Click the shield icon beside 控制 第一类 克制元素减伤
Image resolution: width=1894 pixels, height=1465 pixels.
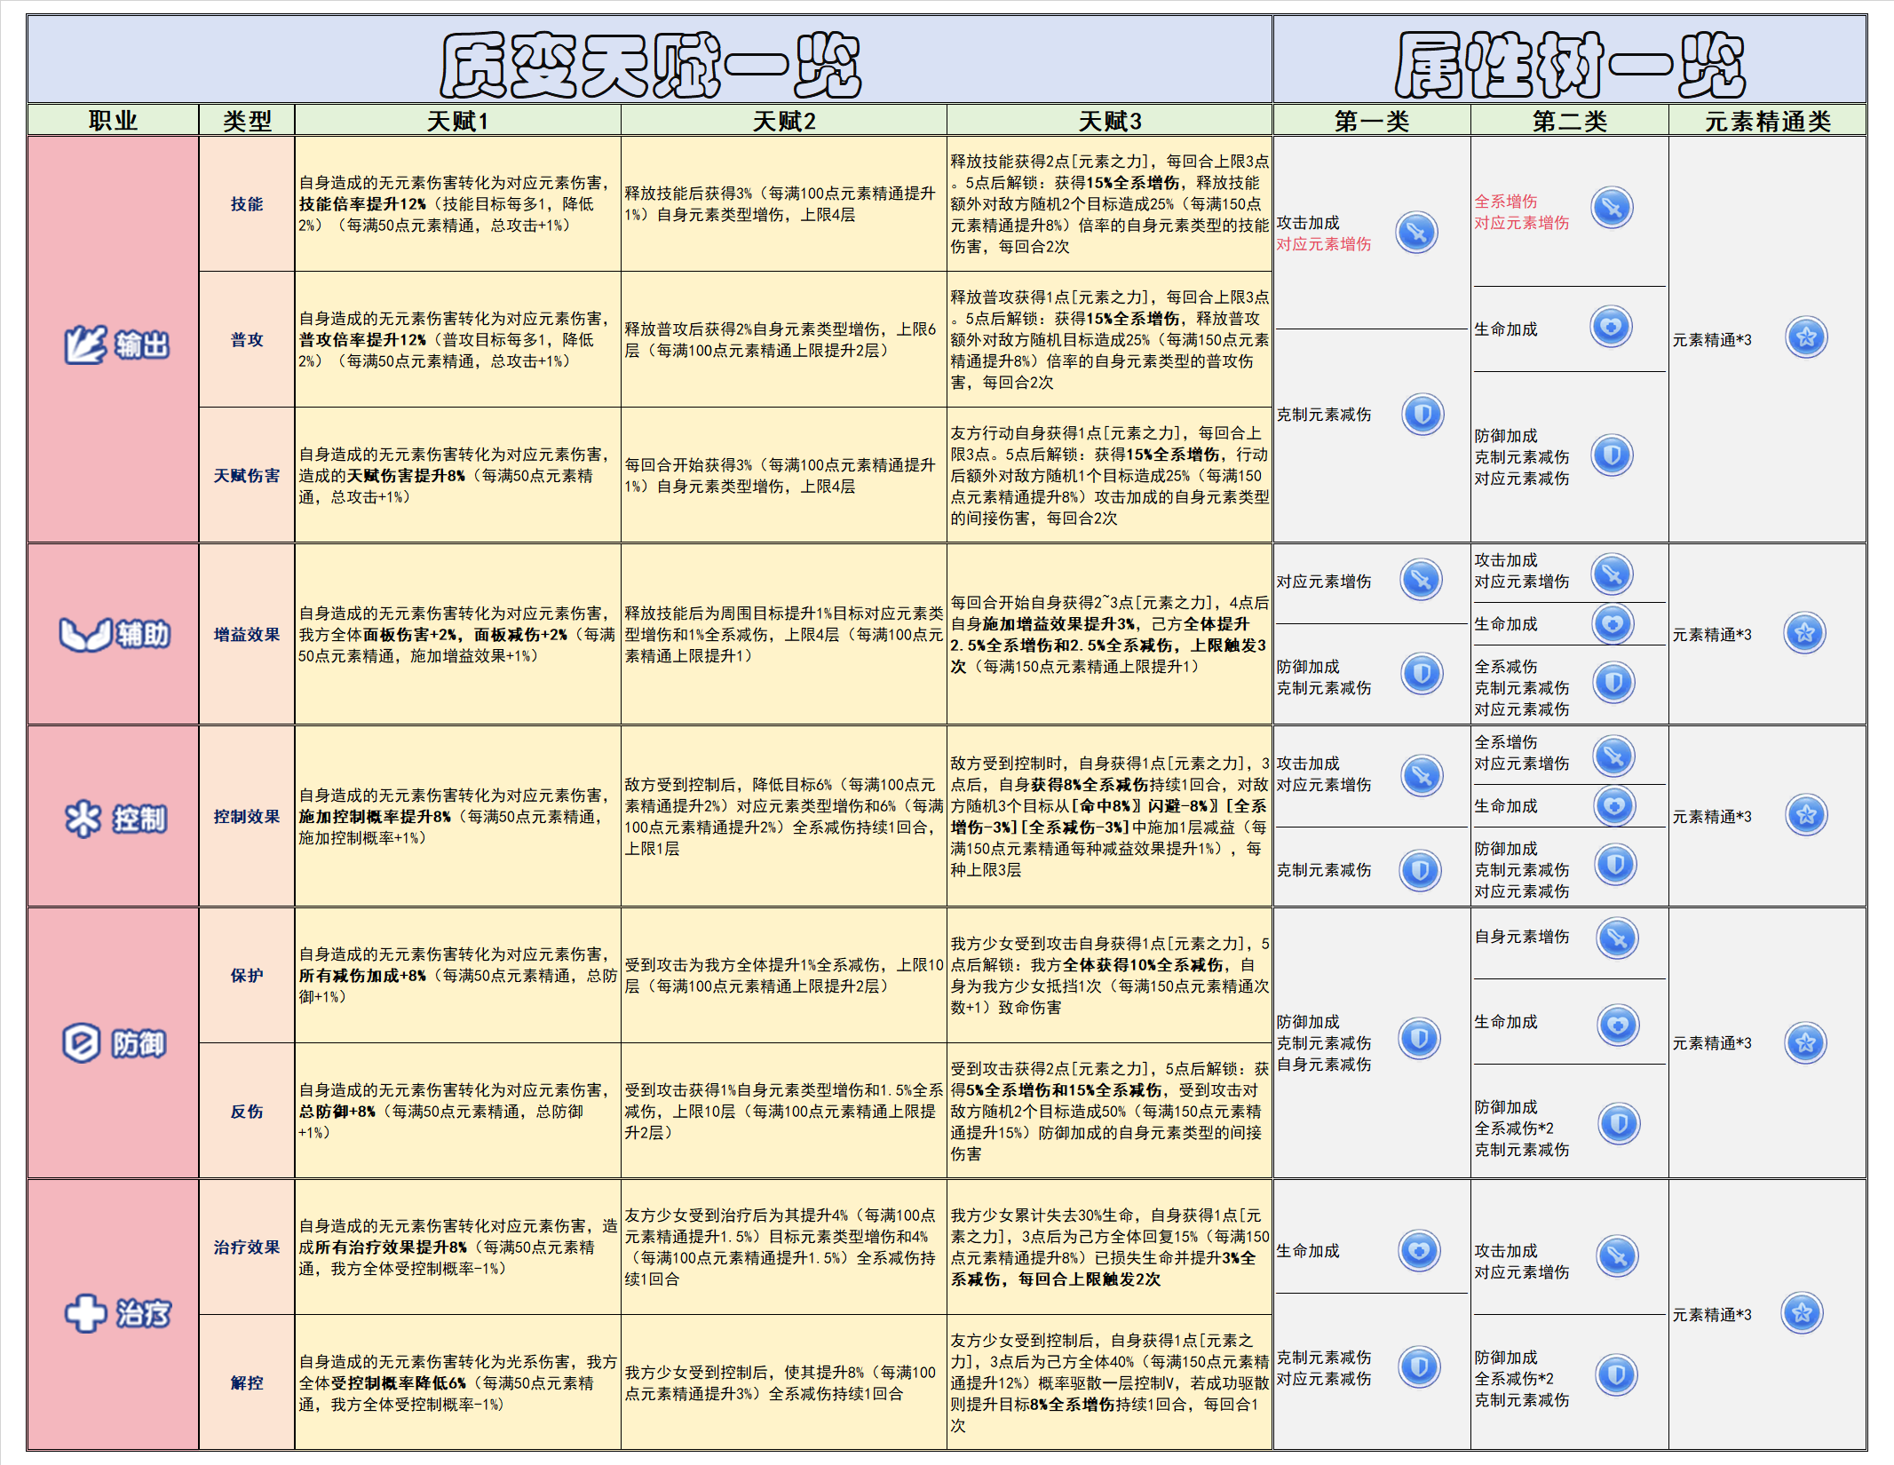(x=1421, y=869)
